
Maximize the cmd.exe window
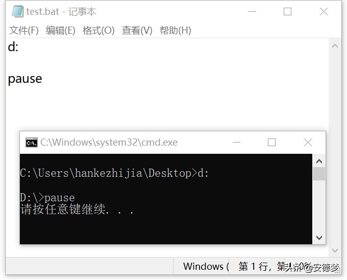[271, 142]
